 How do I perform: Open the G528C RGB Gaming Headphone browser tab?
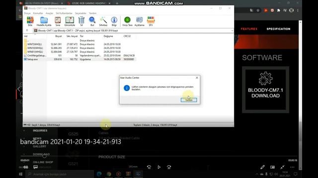pos(88,3)
